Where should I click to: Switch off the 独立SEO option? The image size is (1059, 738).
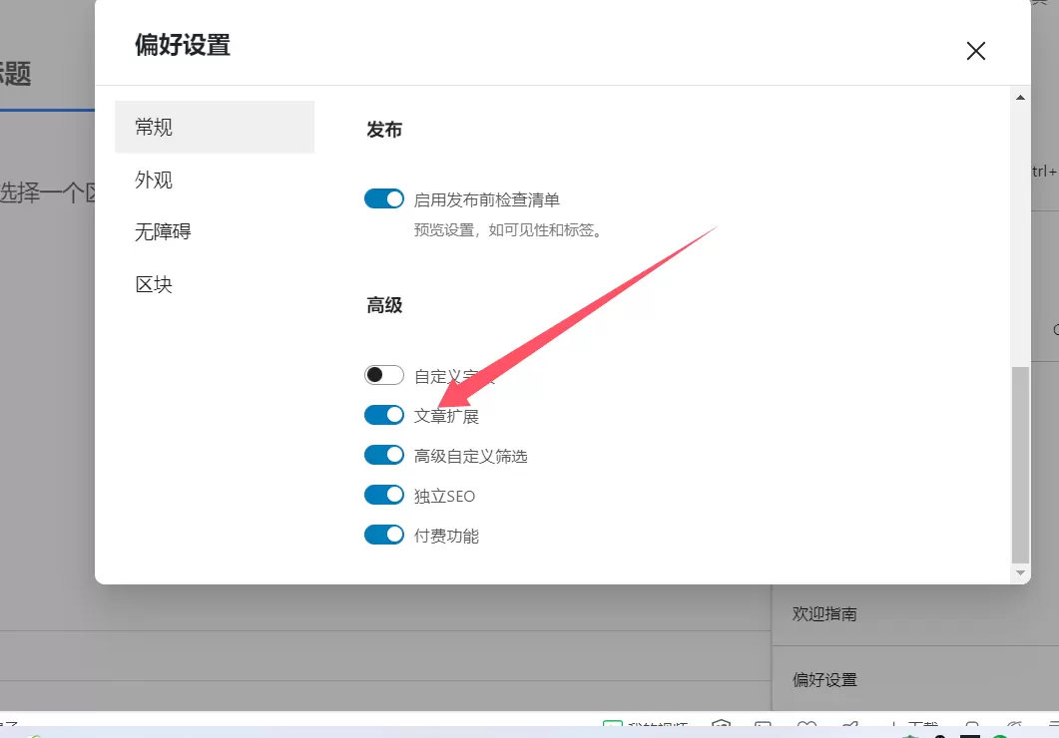(383, 495)
